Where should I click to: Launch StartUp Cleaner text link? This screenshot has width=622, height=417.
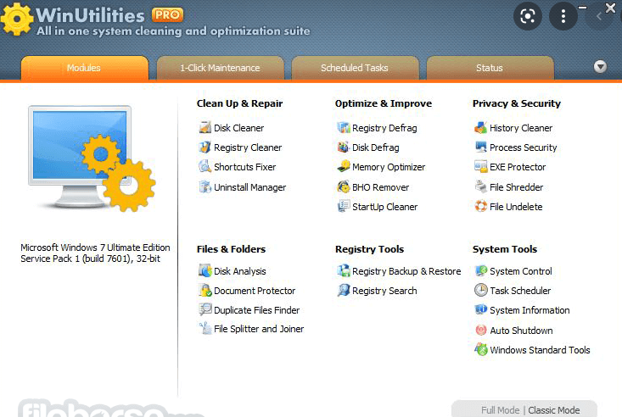tap(384, 207)
